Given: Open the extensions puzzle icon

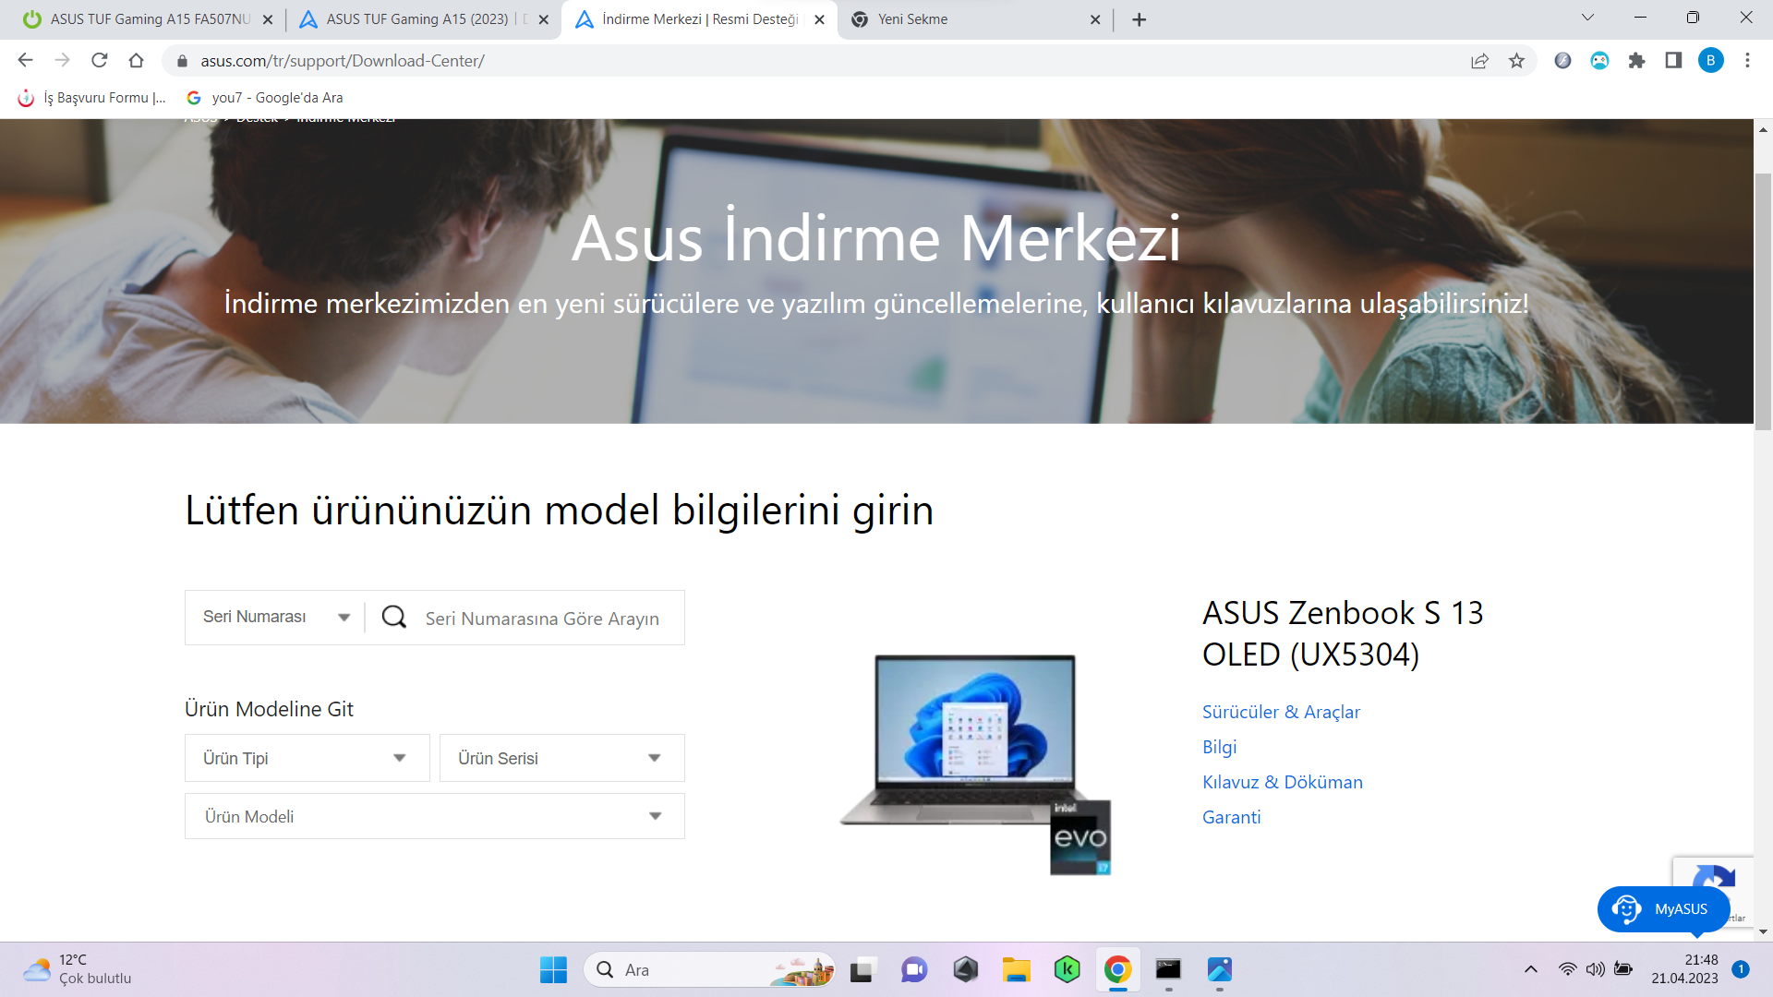Looking at the screenshot, I should coord(1636,61).
